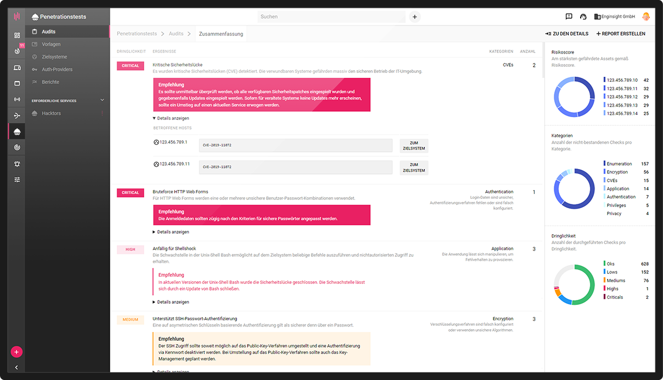The width and height of the screenshot is (663, 380).
Task: Click the Risikoscore donut chart
Action: pyautogui.click(x=575, y=97)
